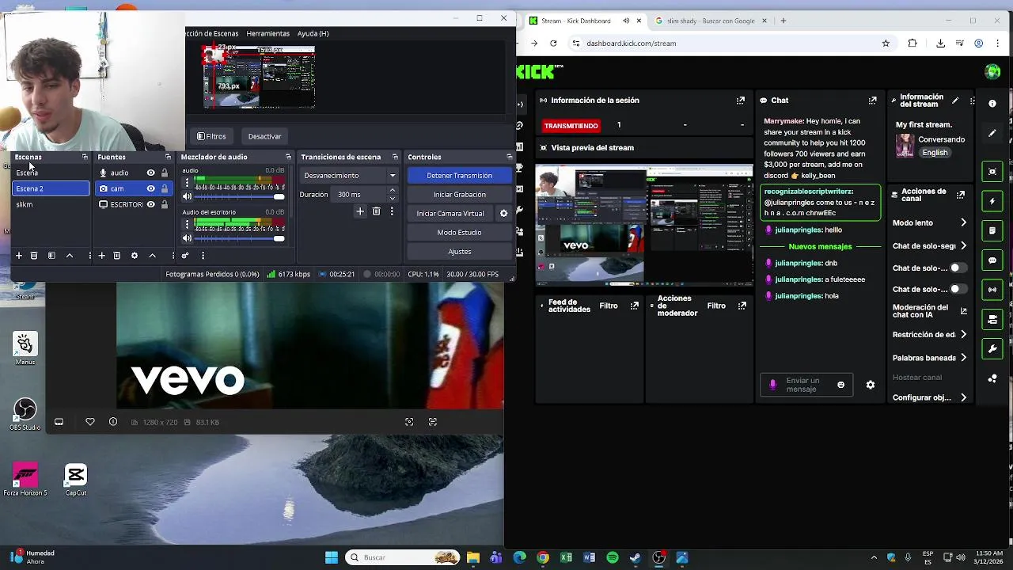This screenshot has height=570, width=1013.
Task: Open Steam from the taskbar
Action: (635, 557)
